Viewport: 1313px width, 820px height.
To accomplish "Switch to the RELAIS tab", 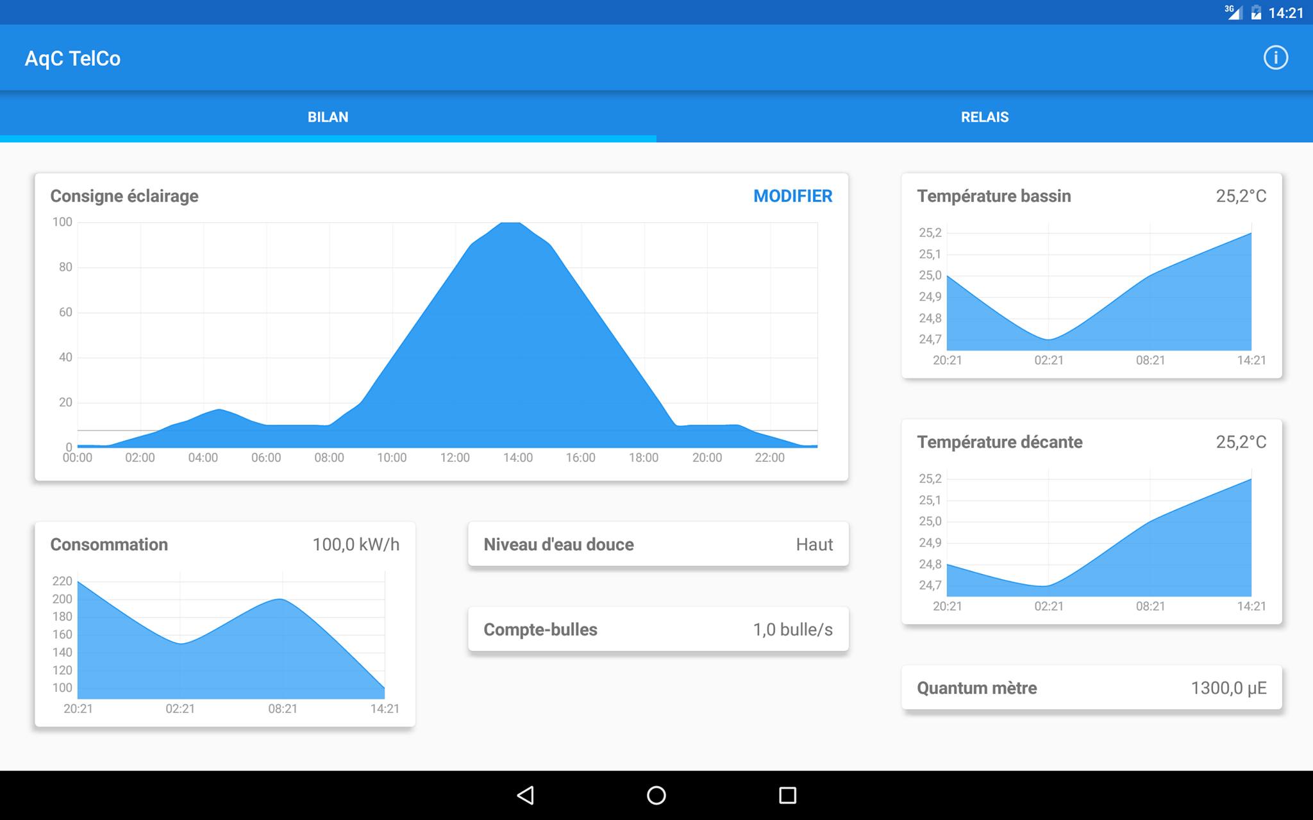I will [984, 117].
